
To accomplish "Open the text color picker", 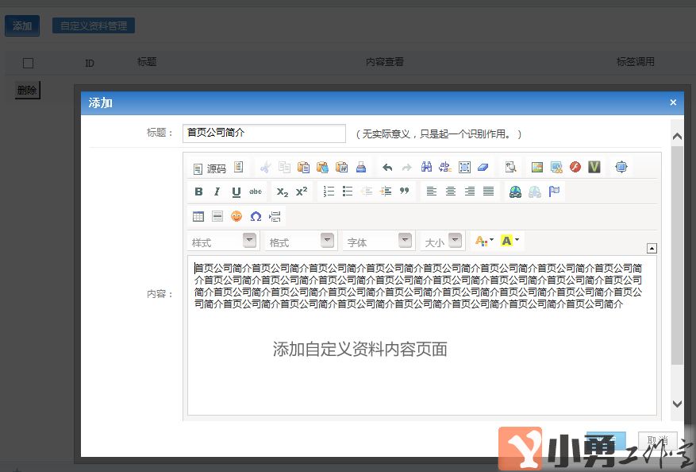I will click(x=483, y=241).
